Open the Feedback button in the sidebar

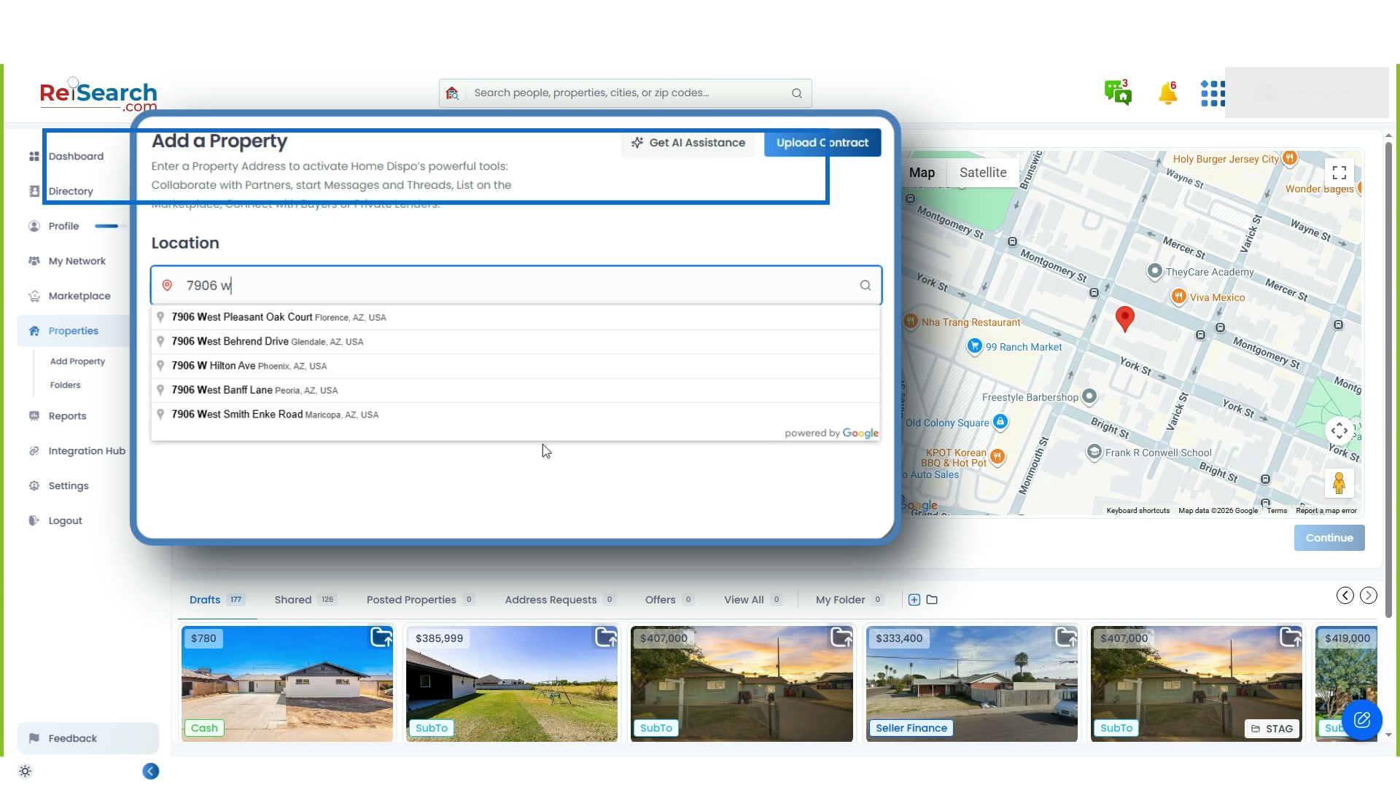[87, 738]
